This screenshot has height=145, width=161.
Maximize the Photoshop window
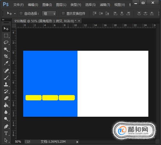tap(143, 3)
